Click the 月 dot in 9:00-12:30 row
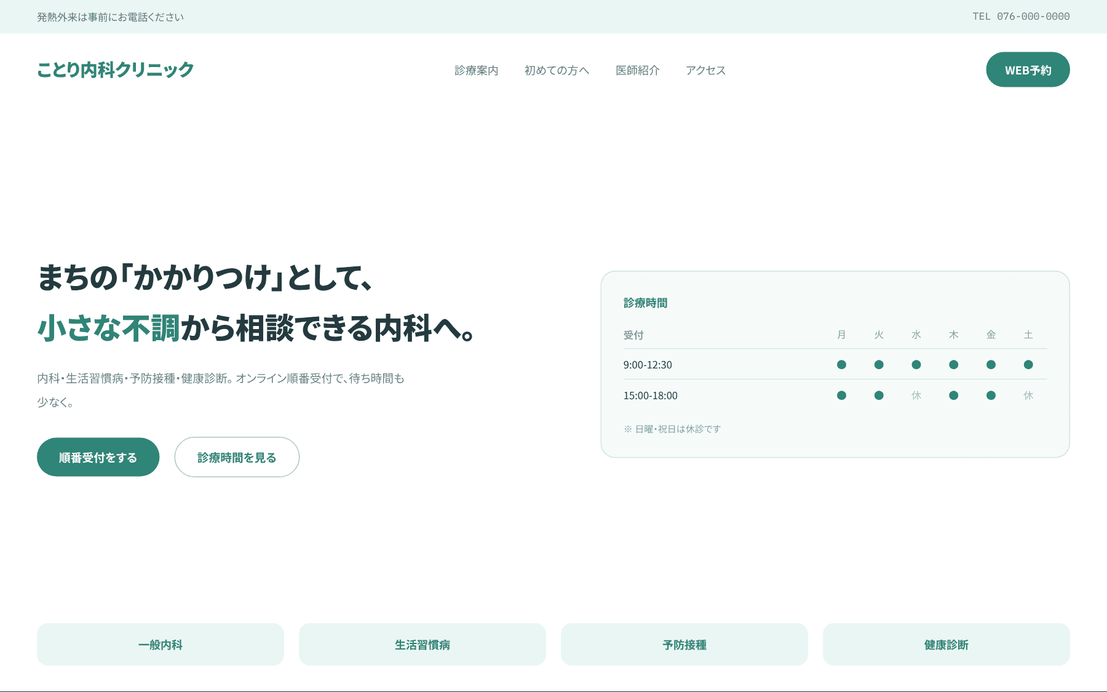 coord(841,365)
